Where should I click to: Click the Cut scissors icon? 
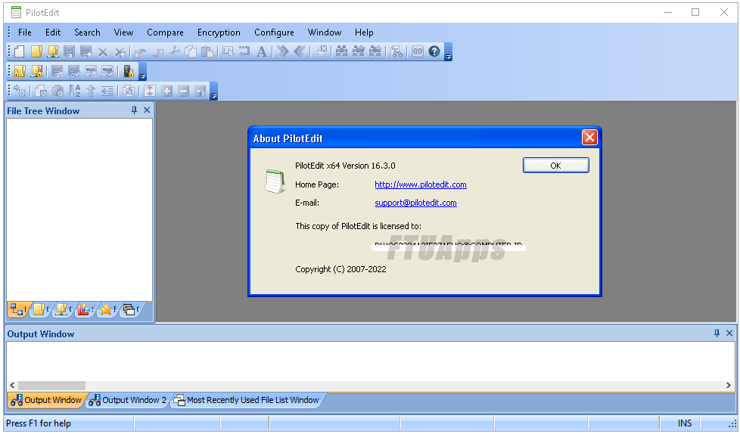(x=174, y=51)
